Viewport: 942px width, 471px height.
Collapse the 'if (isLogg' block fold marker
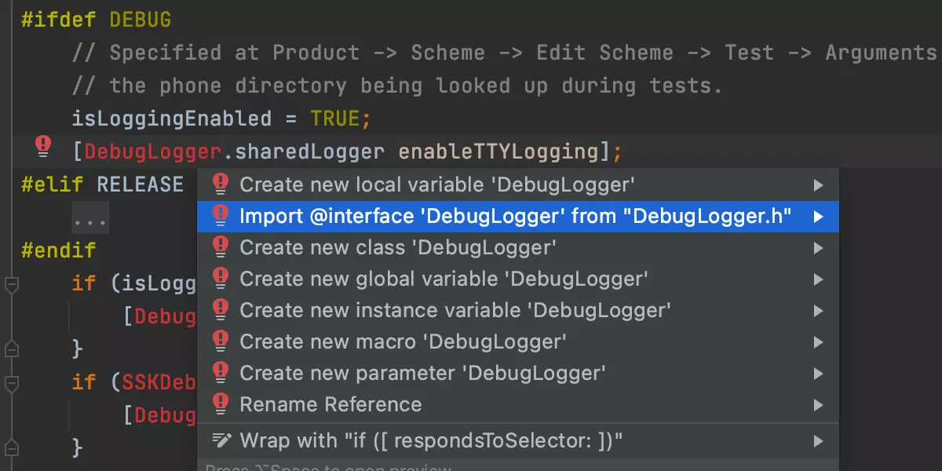[x=11, y=284]
